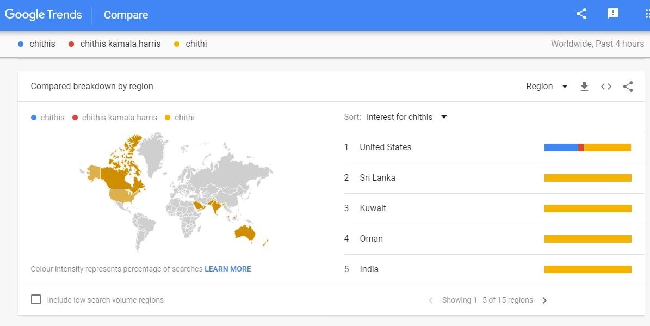Click the Worldwide, Past 4 hours filter text
The width and height of the screenshot is (650, 326).
pos(597,44)
